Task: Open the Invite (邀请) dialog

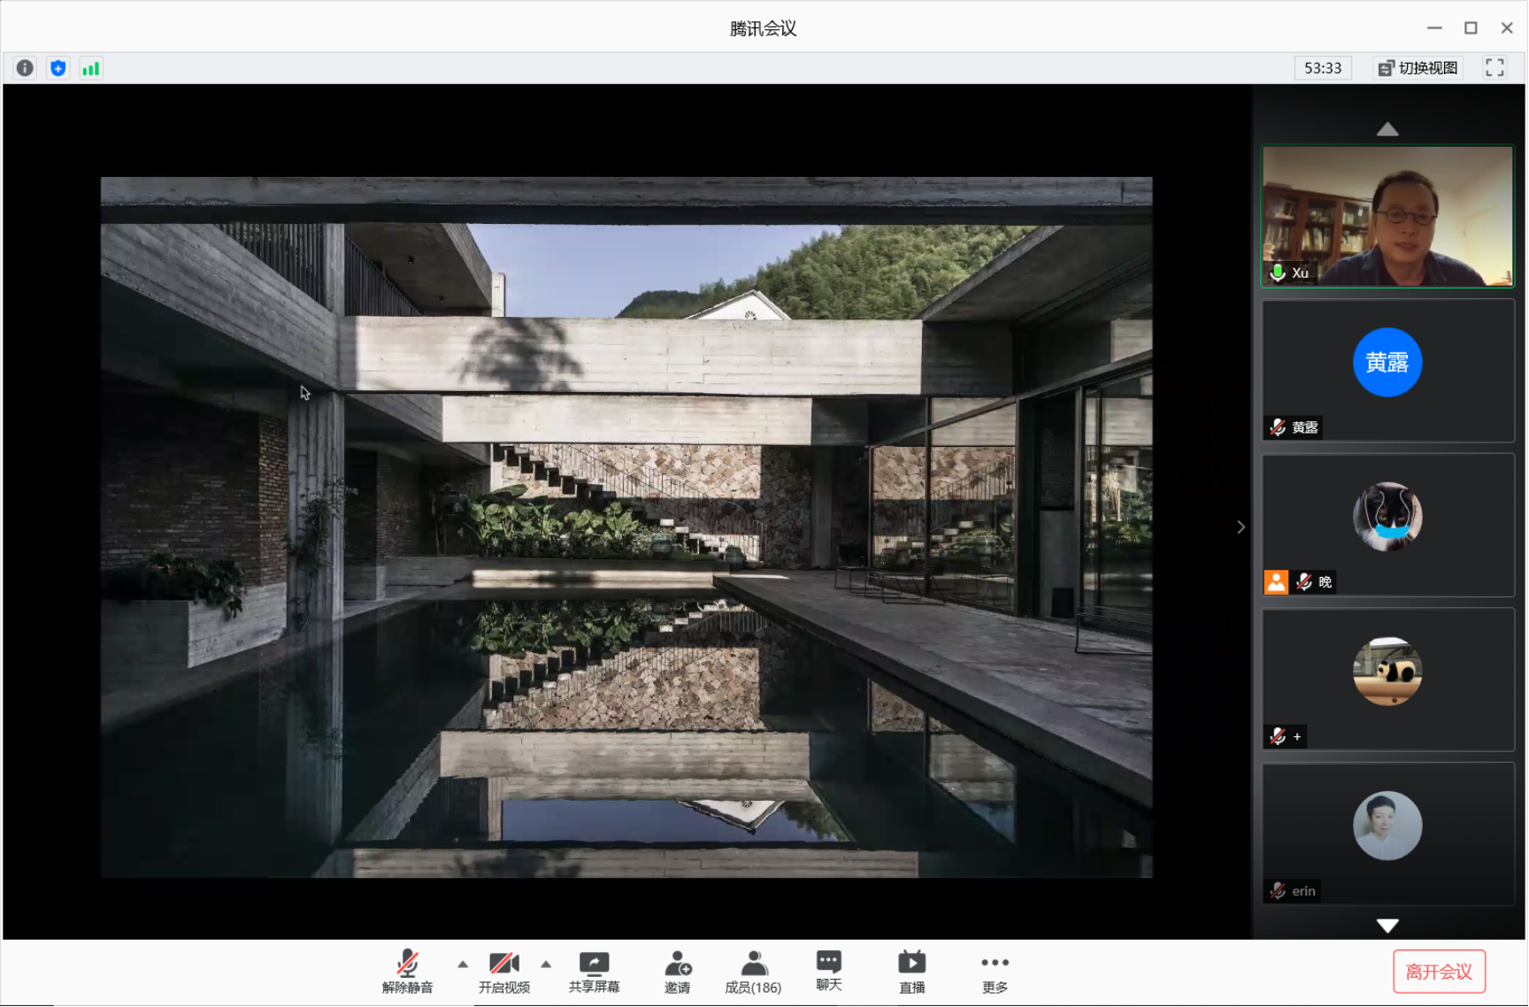Action: point(677,972)
